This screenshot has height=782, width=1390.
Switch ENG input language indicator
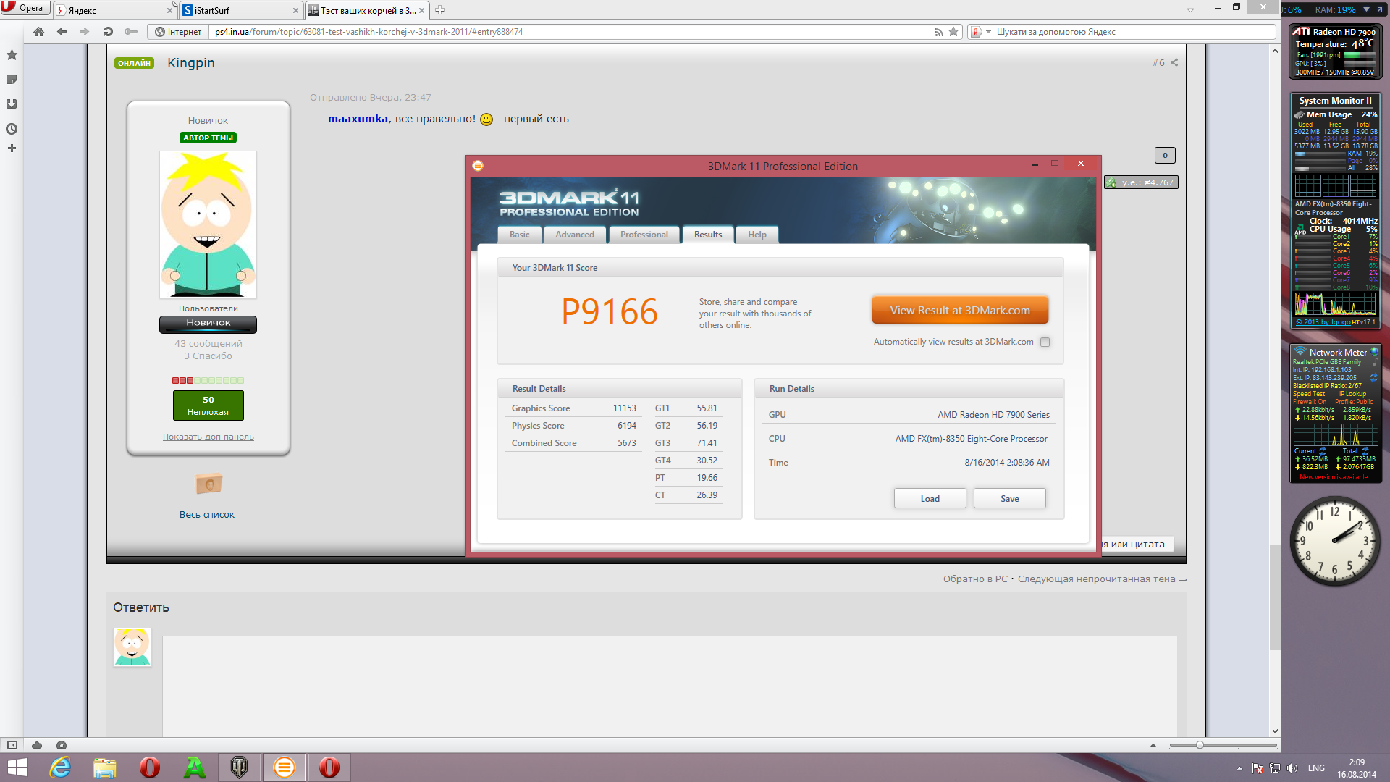pyautogui.click(x=1316, y=768)
